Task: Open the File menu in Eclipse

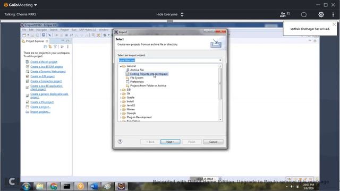Action: tap(23, 30)
